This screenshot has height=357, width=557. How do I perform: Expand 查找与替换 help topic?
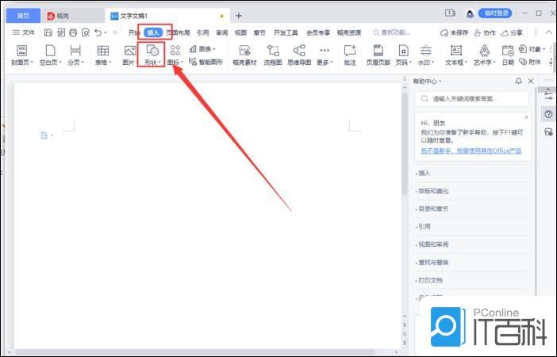coord(432,262)
